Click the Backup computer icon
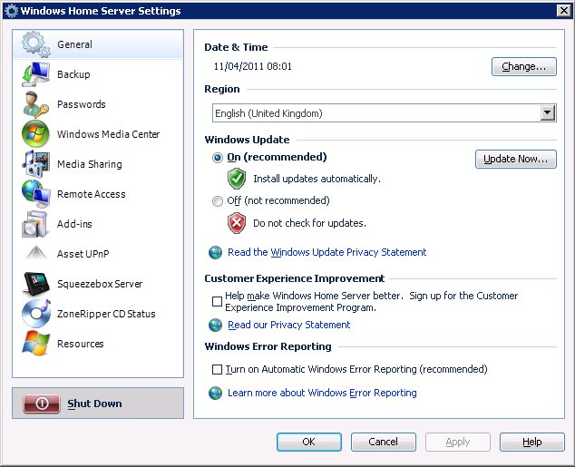The height and width of the screenshot is (467, 575). [35, 74]
